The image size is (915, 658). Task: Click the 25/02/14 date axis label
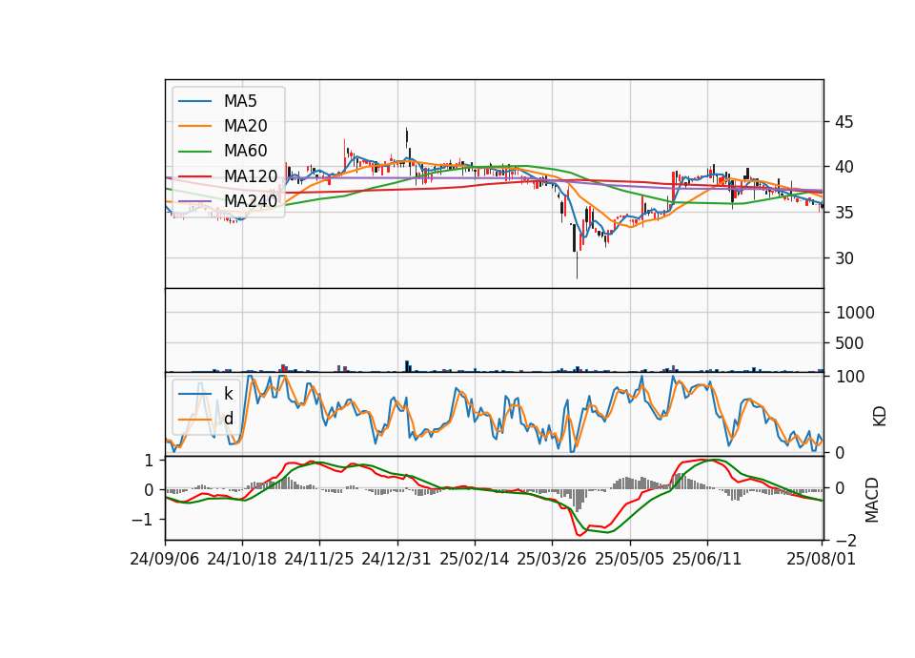click(x=475, y=559)
